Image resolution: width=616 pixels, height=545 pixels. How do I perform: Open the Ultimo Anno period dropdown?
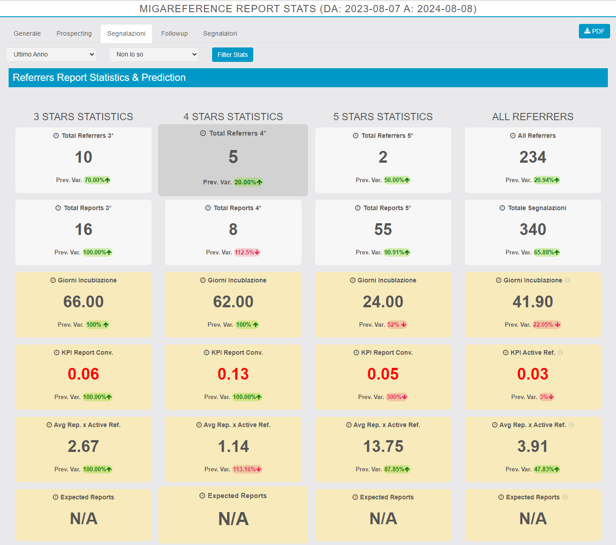tap(51, 54)
